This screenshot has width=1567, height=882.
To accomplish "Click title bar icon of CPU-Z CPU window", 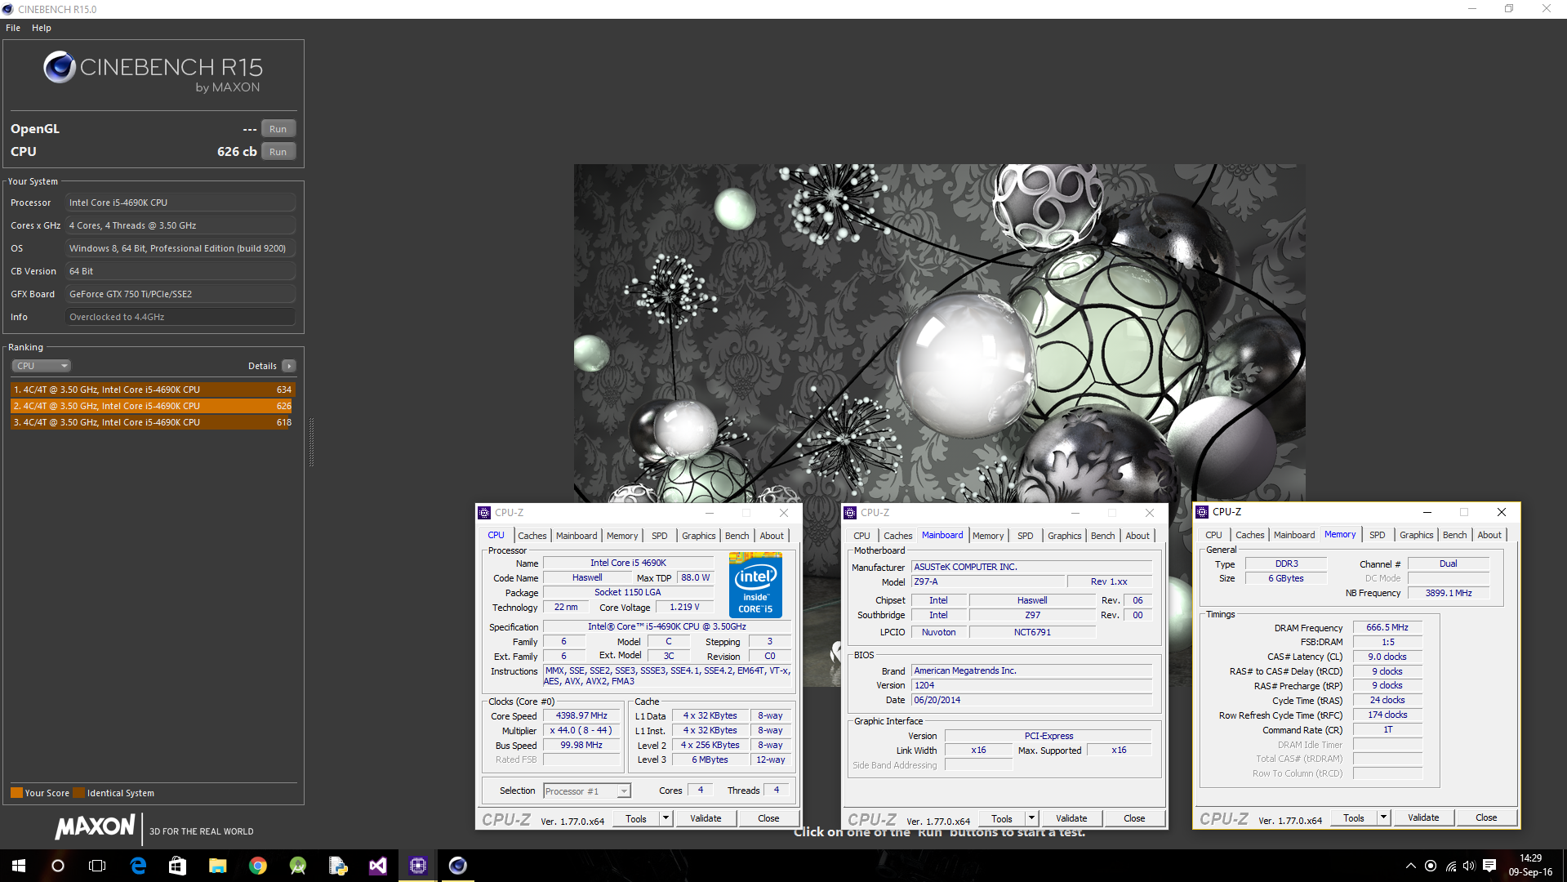I will click(484, 513).
